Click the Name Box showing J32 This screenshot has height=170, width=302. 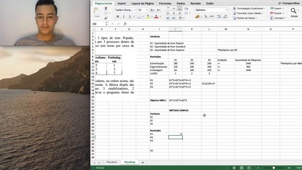98,24
